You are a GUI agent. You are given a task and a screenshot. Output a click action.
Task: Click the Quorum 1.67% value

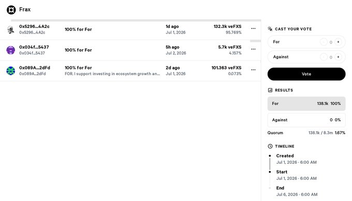(x=340, y=133)
